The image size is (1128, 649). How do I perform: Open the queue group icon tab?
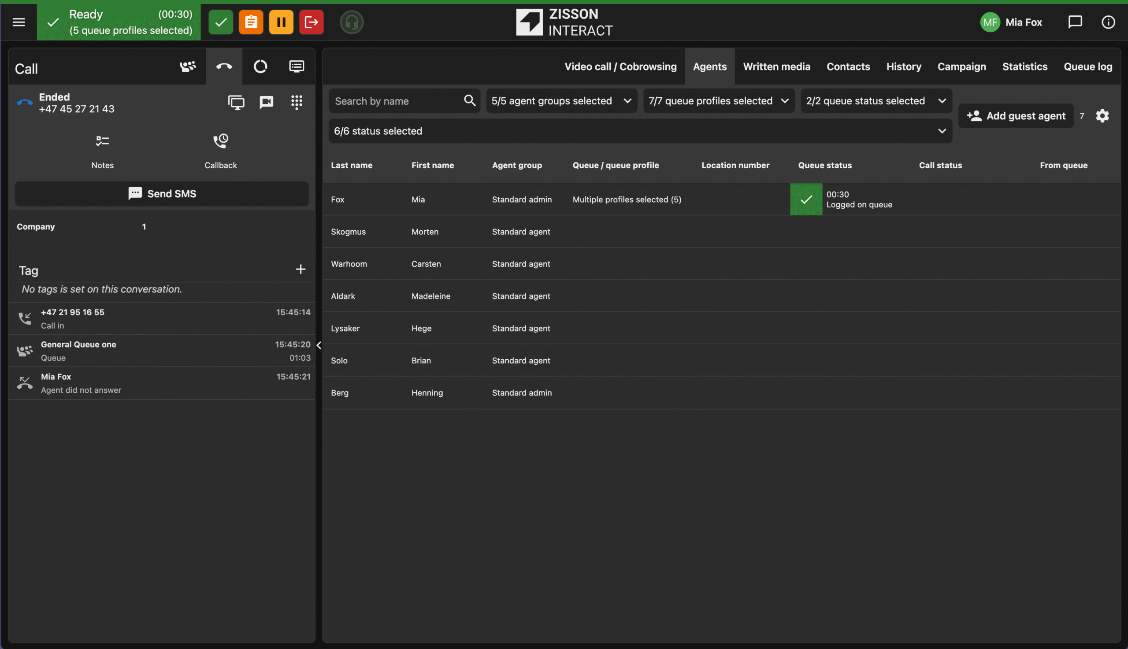[188, 66]
